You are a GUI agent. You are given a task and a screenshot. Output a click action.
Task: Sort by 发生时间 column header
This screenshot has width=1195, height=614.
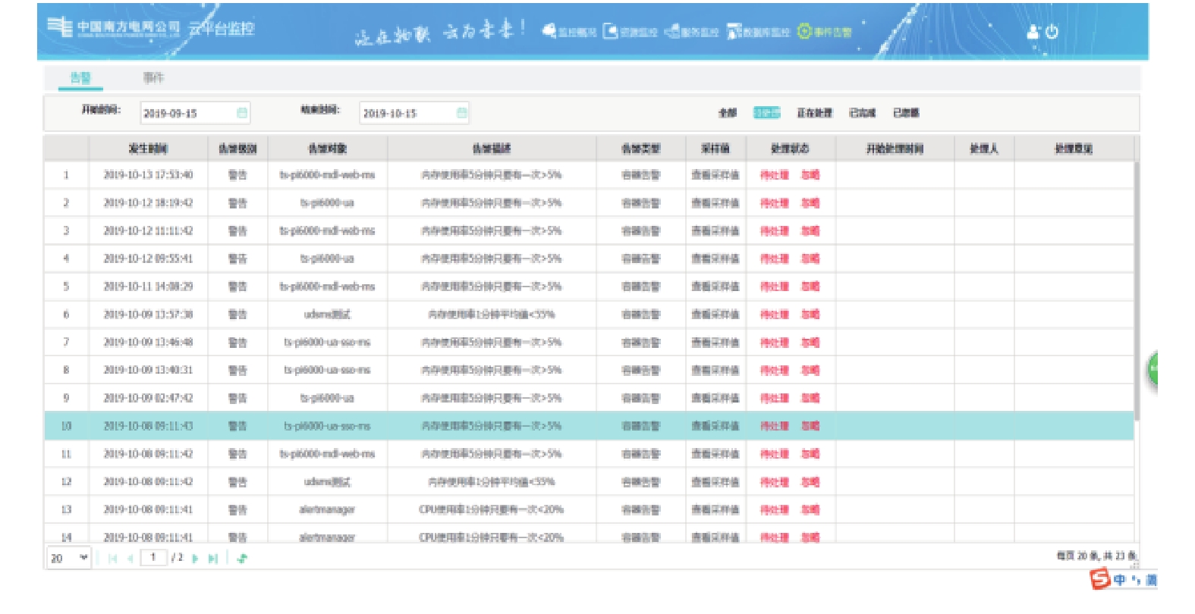pos(148,149)
